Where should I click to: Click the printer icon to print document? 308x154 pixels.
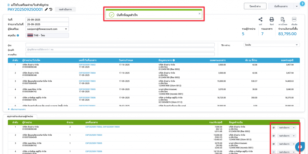coord(272,20)
